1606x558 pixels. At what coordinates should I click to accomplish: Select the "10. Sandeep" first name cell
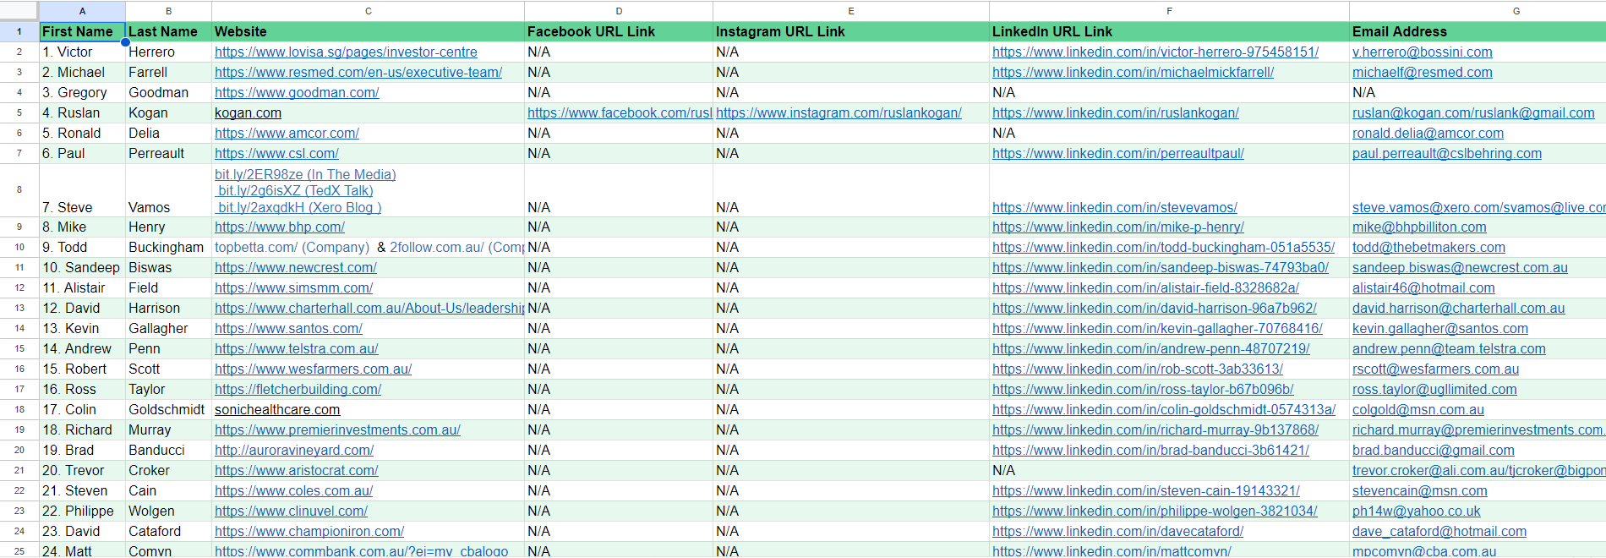point(81,268)
